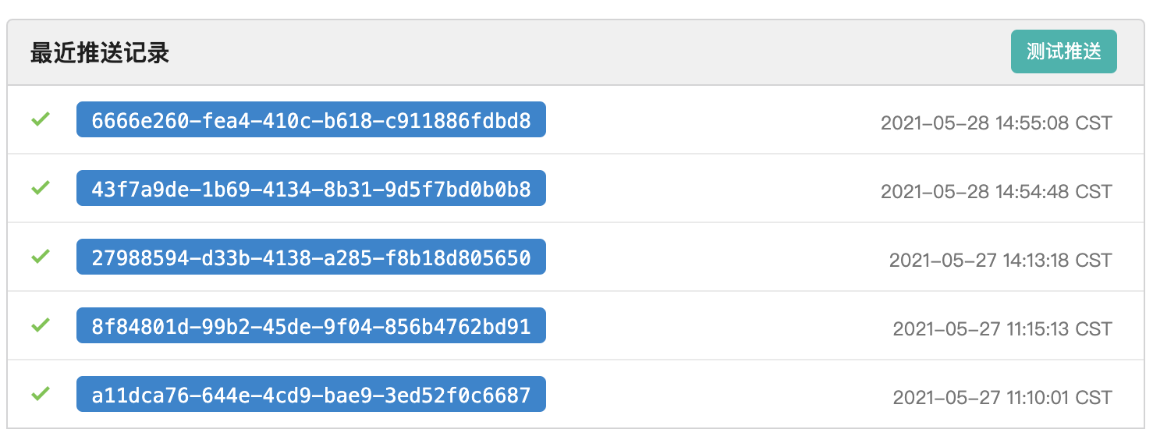1153x440 pixels.
Task: Click blank area between a11dca76 link and its timestamp
Action: pyautogui.click(x=719, y=394)
